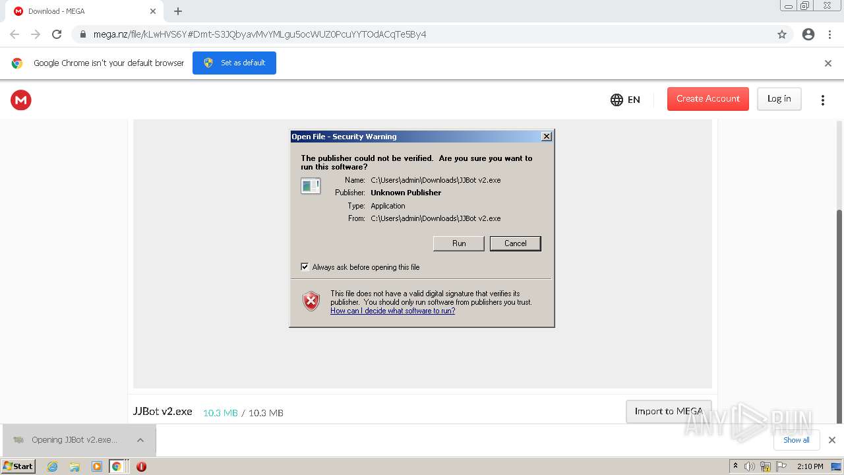Click the MEGA logo icon
This screenshot has width=844, height=475.
(x=21, y=100)
